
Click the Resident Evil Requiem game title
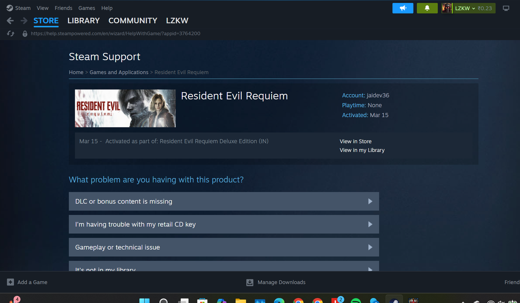coord(234,96)
